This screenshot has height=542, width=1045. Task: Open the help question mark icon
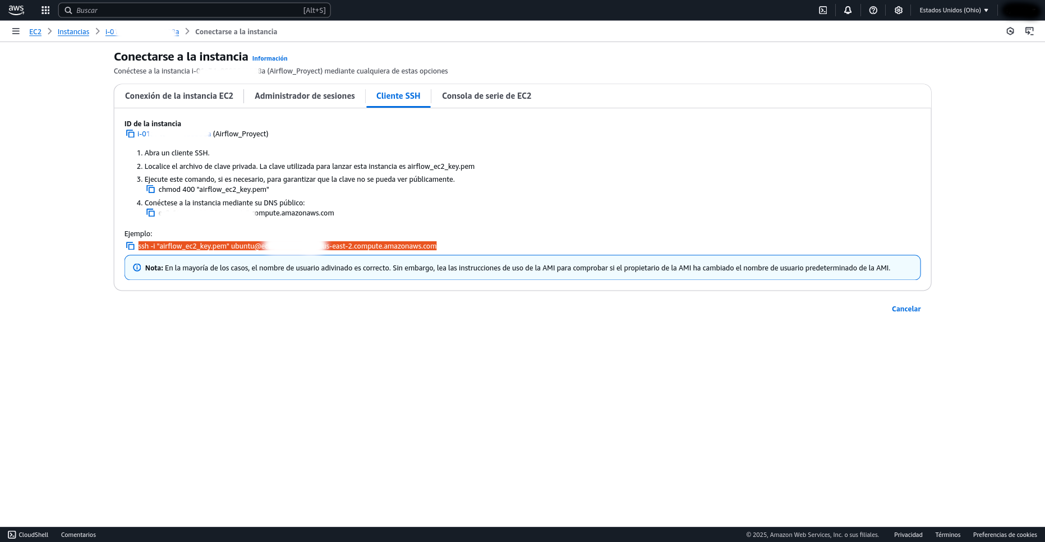[873, 10]
